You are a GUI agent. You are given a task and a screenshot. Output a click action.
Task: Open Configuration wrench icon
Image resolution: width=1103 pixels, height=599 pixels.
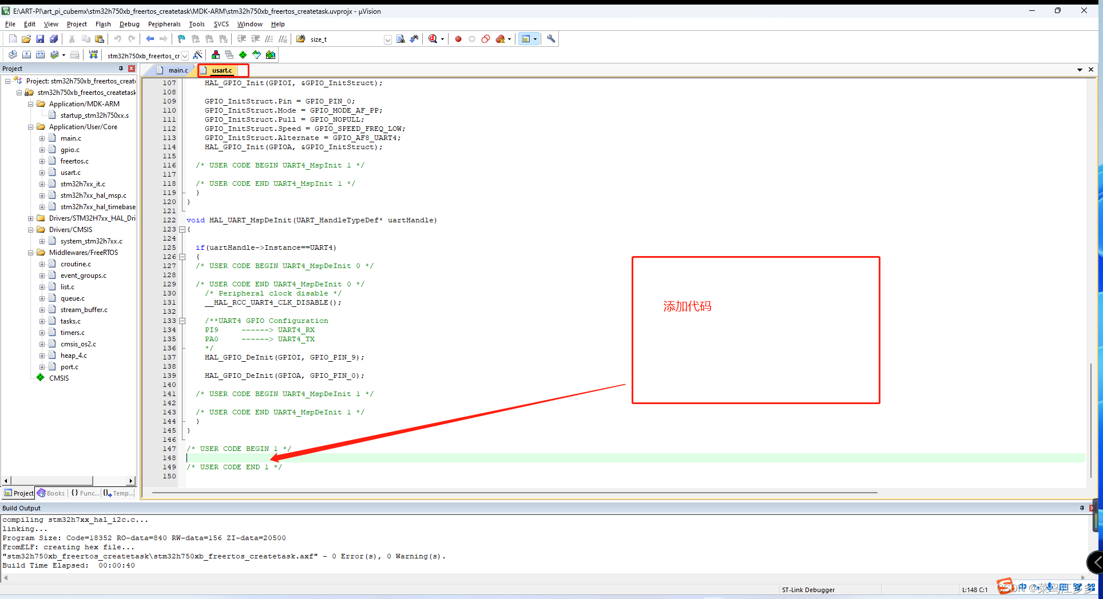[551, 39]
